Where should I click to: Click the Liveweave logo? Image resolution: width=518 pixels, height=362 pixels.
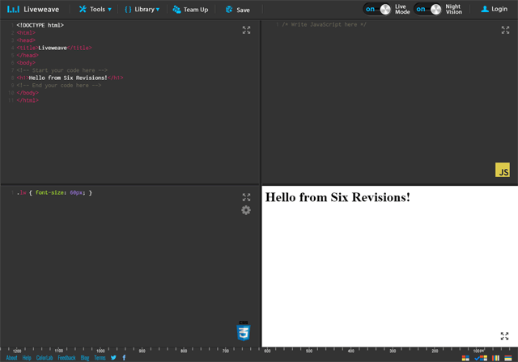(32, 9)
